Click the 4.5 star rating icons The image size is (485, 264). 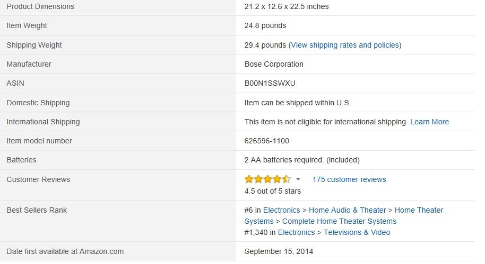click(x=267, y=179)
